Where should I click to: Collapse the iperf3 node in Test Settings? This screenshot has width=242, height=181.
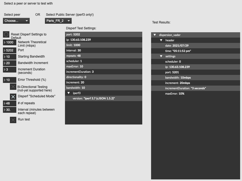(x=69, y=93)
